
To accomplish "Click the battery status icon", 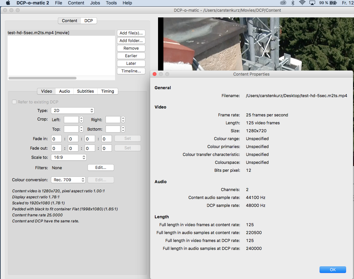I will click(x=333, y=3).
